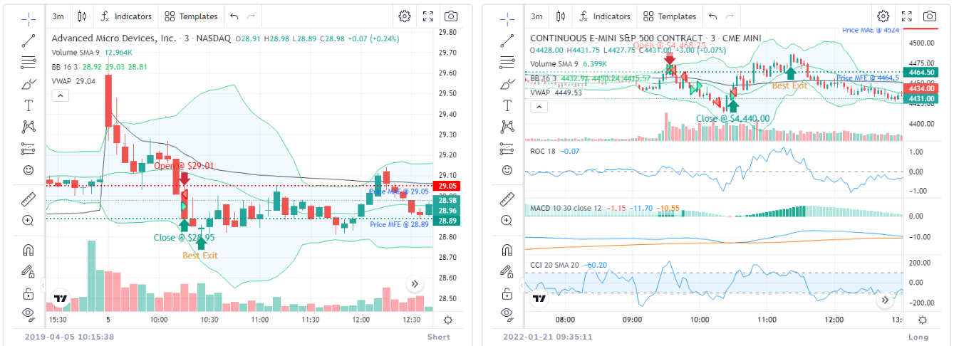Open candle chart style menu in S&P chart
The image size is (954, 346).
[x=561, y=16]
